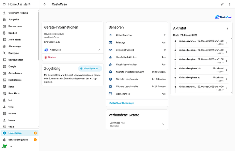Open the CastnCasa Heat connected device
This screenshot has width=235, height=151.
click(x=137, y=124)
